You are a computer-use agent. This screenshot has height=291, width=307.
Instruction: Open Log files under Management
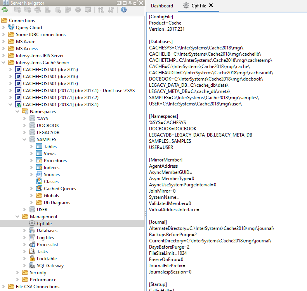pyautogui.click(x=45, y=238)
